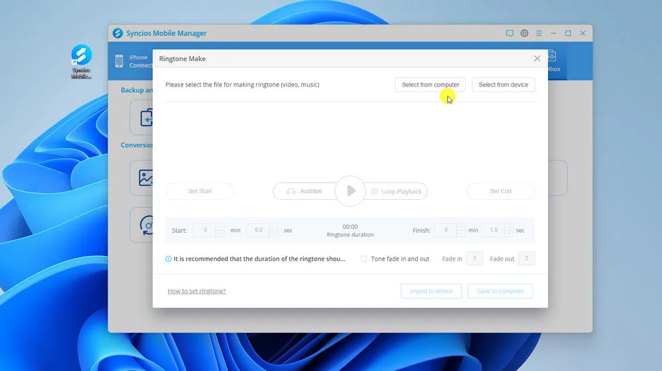Click the Syncios logo in title bar
Image resolution: width=662 pixels, height=371 pixels.
(118, 33)
